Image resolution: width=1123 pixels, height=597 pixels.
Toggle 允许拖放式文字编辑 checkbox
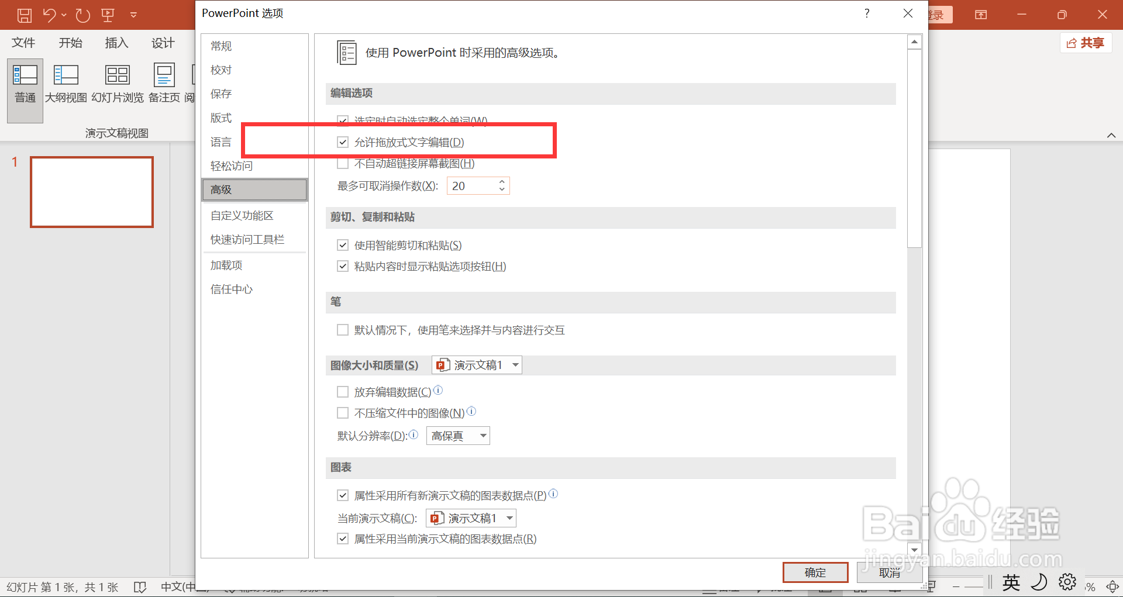[x=343, y=142]
